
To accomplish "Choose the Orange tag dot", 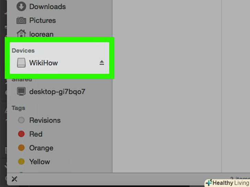I will (21, 148).
